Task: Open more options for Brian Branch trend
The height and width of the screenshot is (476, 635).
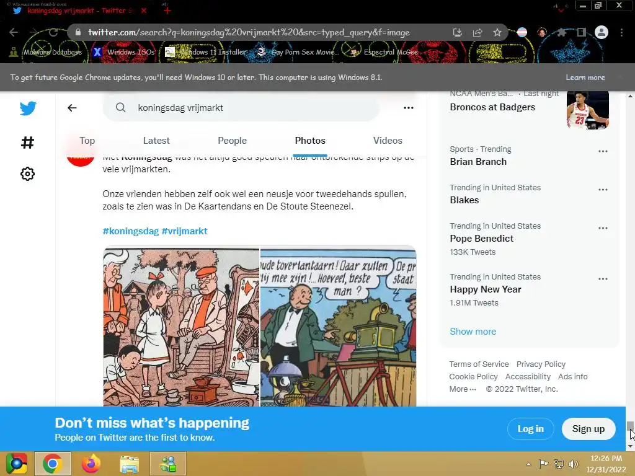Action: point(603,151)
